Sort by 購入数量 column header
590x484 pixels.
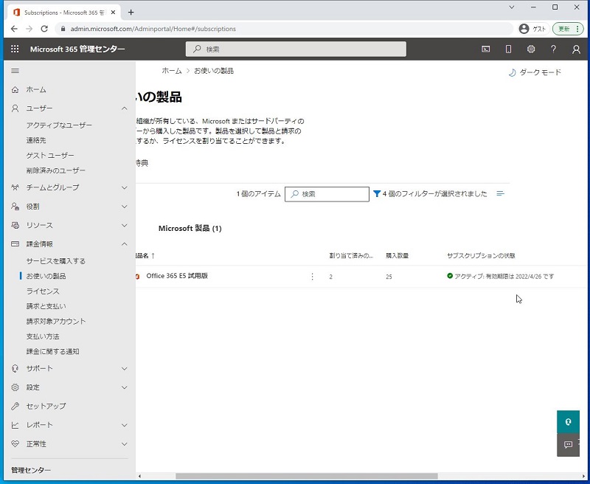tap(397, 255)
